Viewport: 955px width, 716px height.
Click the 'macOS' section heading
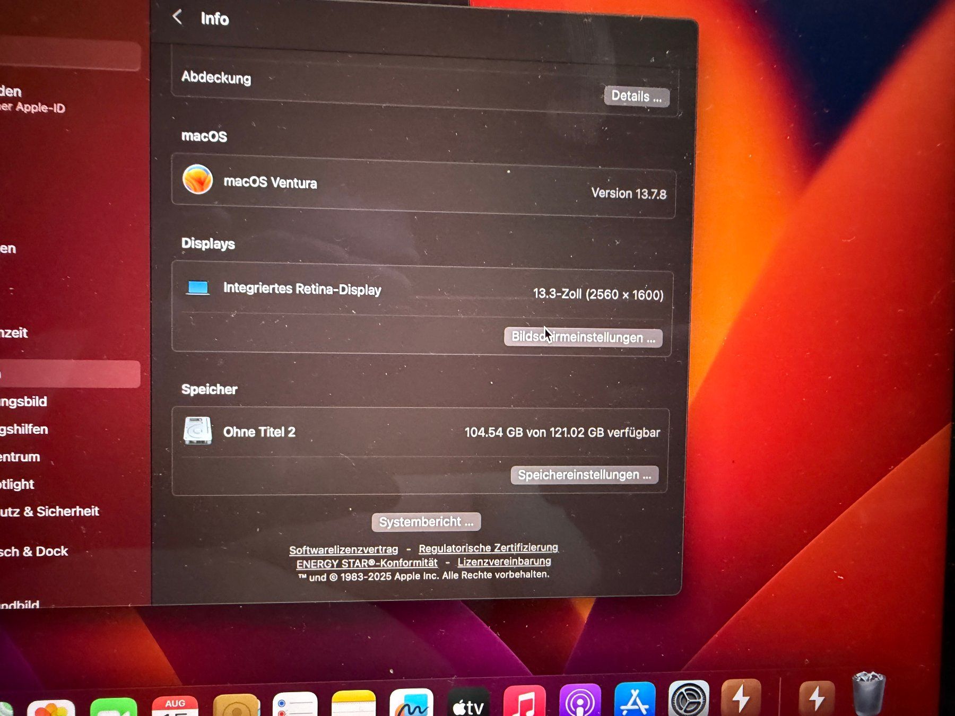tap(204, 136)
